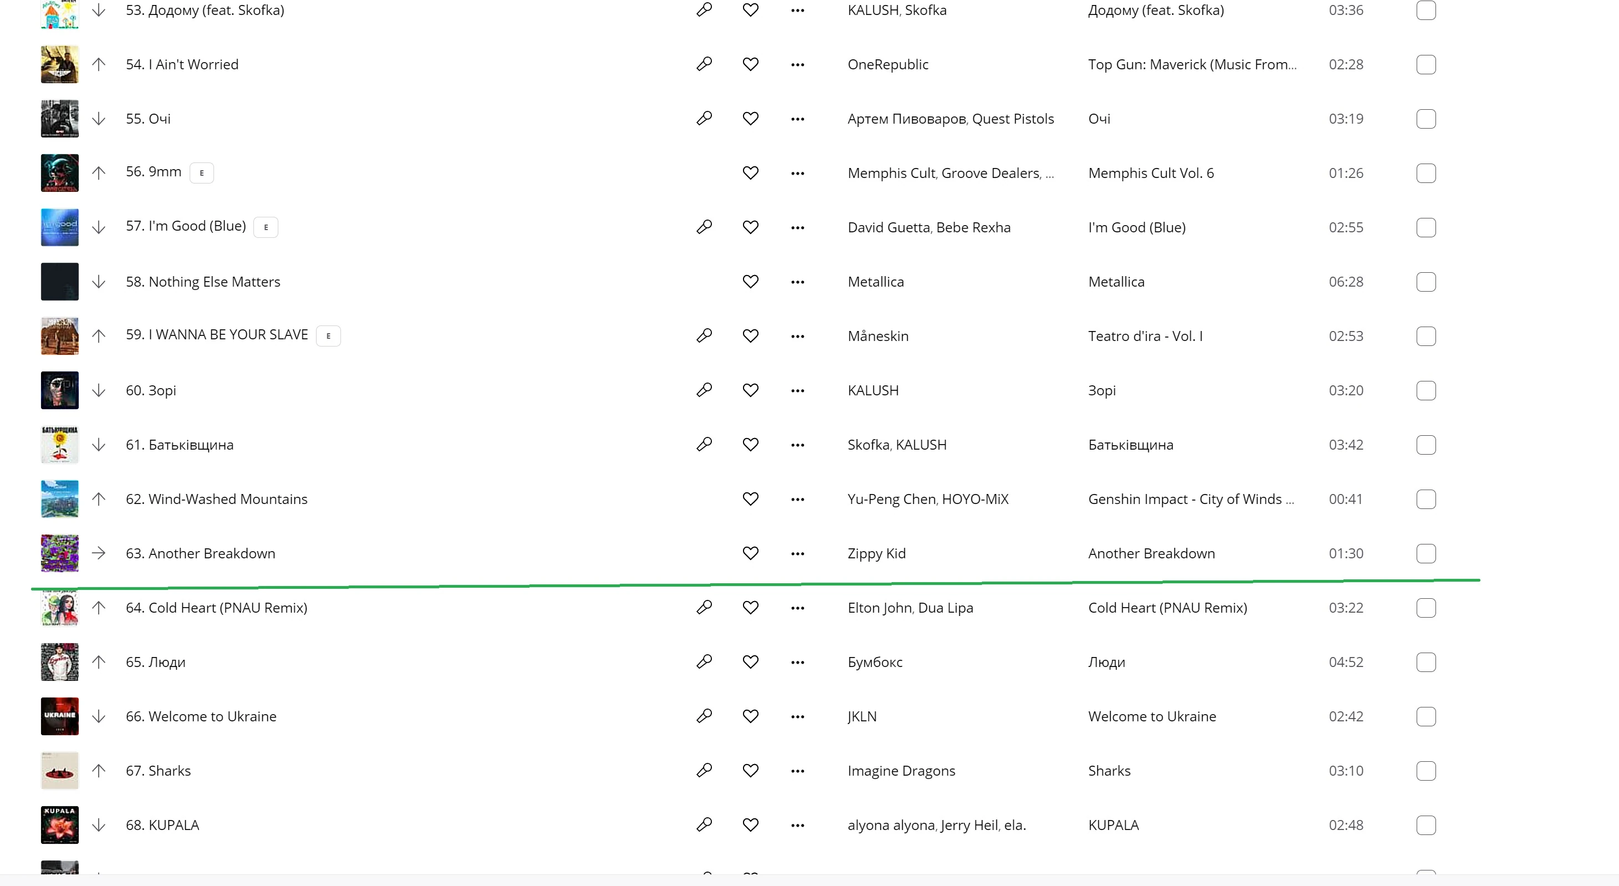The height and width of the screenshot is (886, 1619).
Task: Tick the checkbox for Батьківщина
Action: [1425, 445]
